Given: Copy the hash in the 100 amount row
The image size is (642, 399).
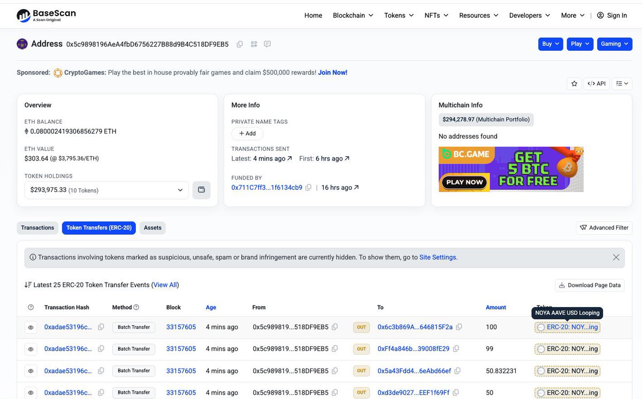Looking at the screenshot, I should point(101,327).
